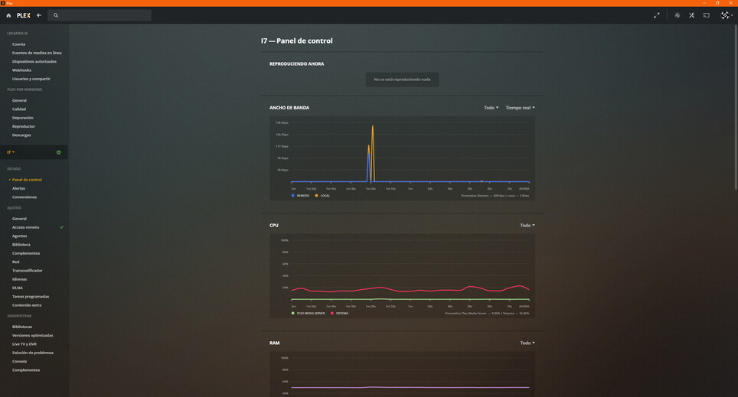738x397 pixels.
Task: Open General under Ajustes
Action: pos(19,219)
